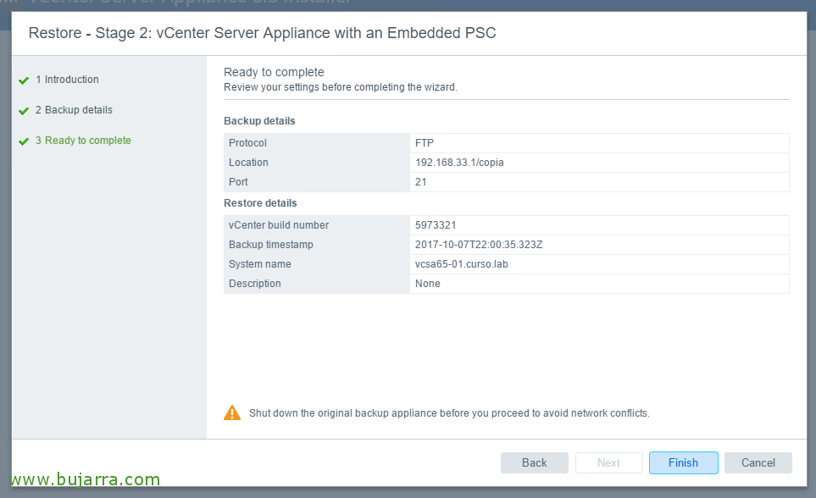Click the disabled Next button
Viewport: 816px width, 498px height.
609,462
